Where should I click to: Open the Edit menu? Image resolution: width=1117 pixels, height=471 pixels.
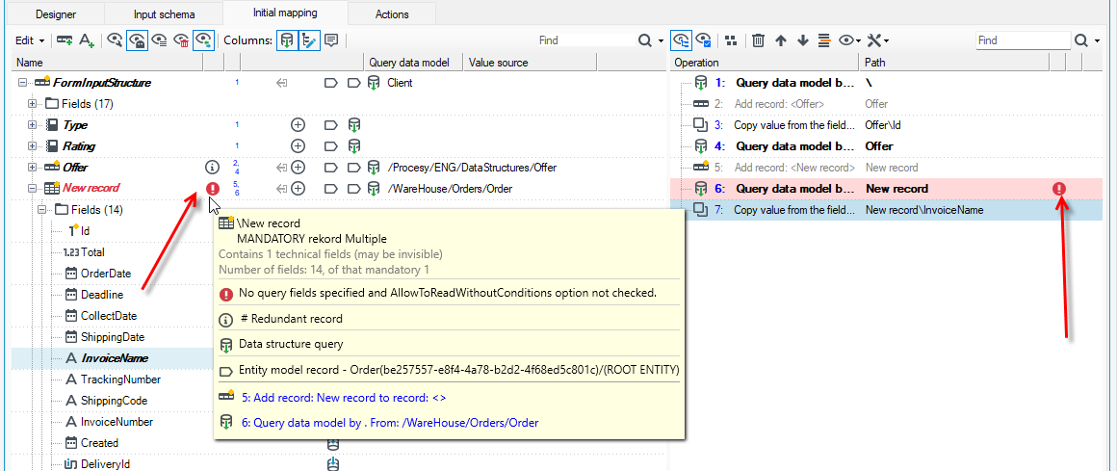tap(30, 40)
